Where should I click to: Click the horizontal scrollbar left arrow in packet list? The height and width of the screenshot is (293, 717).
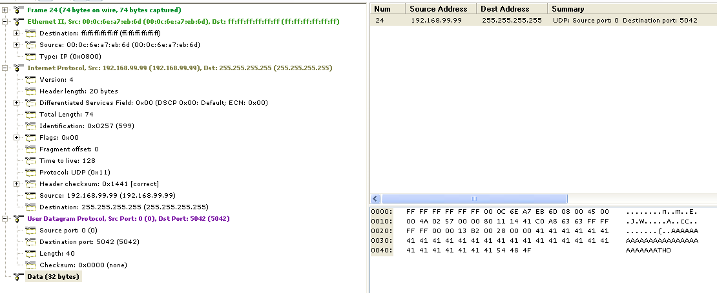click(x=375, y=199)
